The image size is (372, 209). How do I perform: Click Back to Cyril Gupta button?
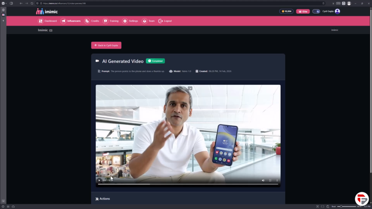106,45
